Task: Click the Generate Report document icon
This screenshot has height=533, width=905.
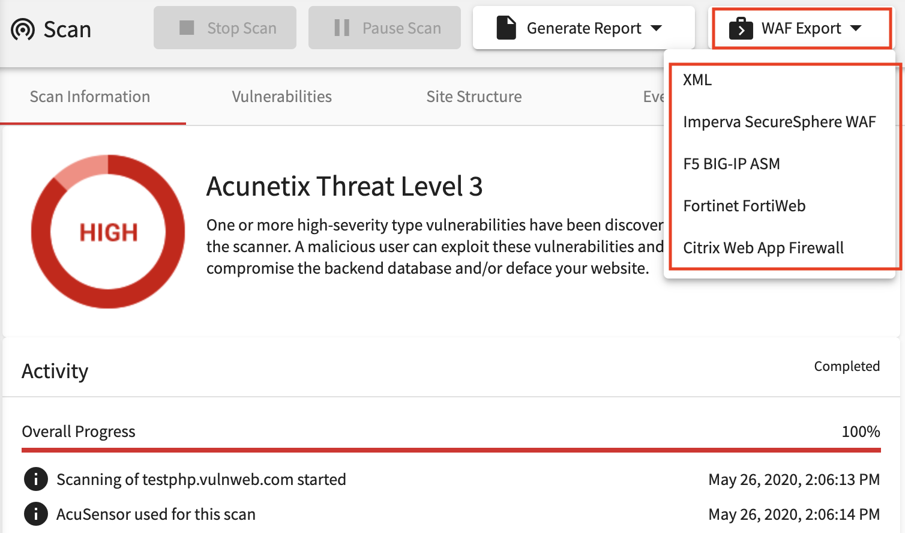Action: (x=506, y=28)
